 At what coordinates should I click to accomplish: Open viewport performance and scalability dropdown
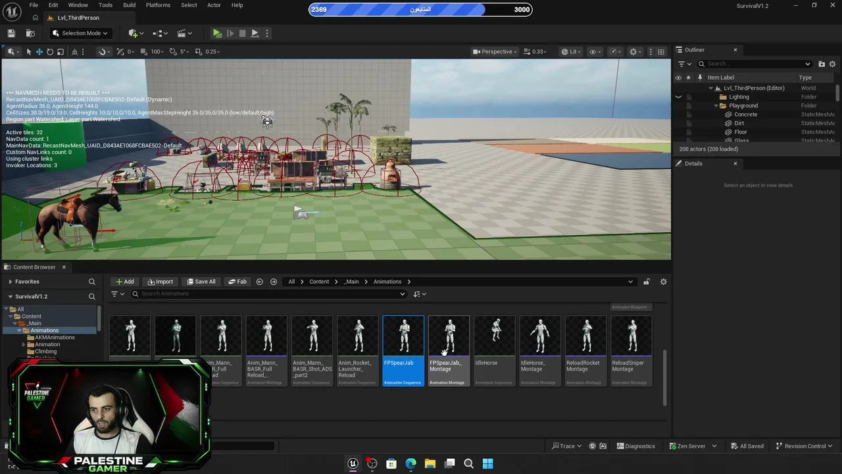[615, 51]
